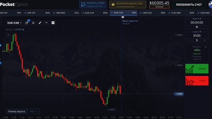This screenshot has height=119, width=212.
Task: Click the help icon next to Сумма
Action: (x=200, y=32)
